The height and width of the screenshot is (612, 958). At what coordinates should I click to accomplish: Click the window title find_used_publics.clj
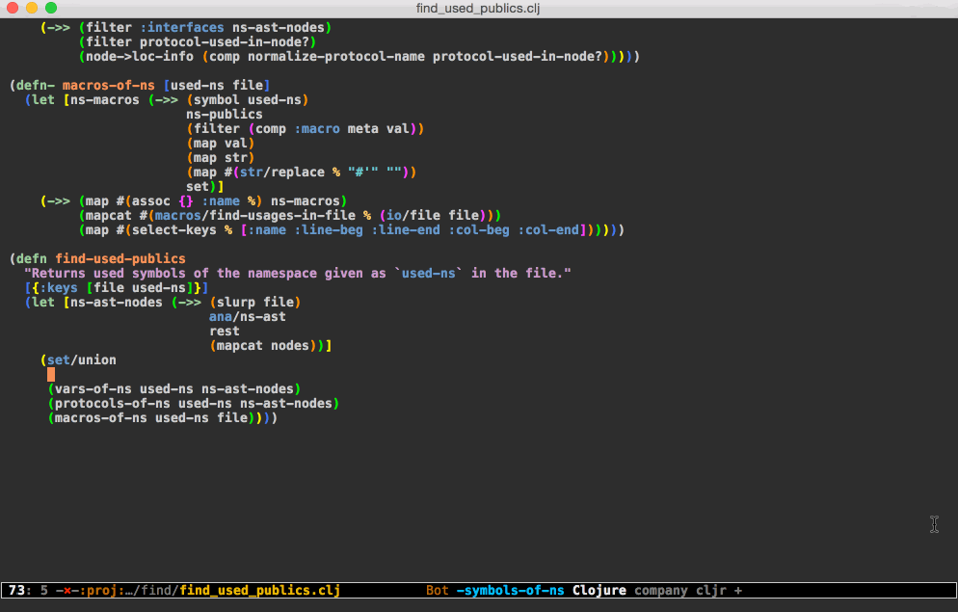(478, 9)
